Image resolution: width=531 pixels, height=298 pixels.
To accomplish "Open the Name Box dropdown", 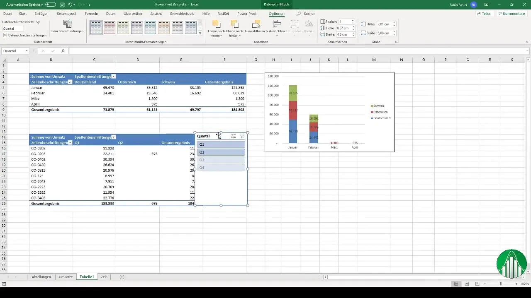I will point(27,51).
